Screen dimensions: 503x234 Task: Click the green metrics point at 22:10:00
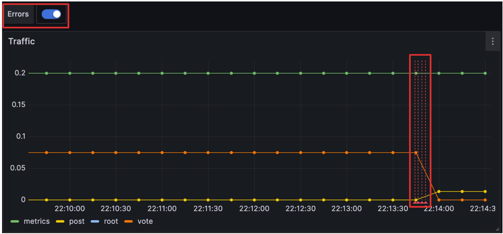click(x=70, y=73)
